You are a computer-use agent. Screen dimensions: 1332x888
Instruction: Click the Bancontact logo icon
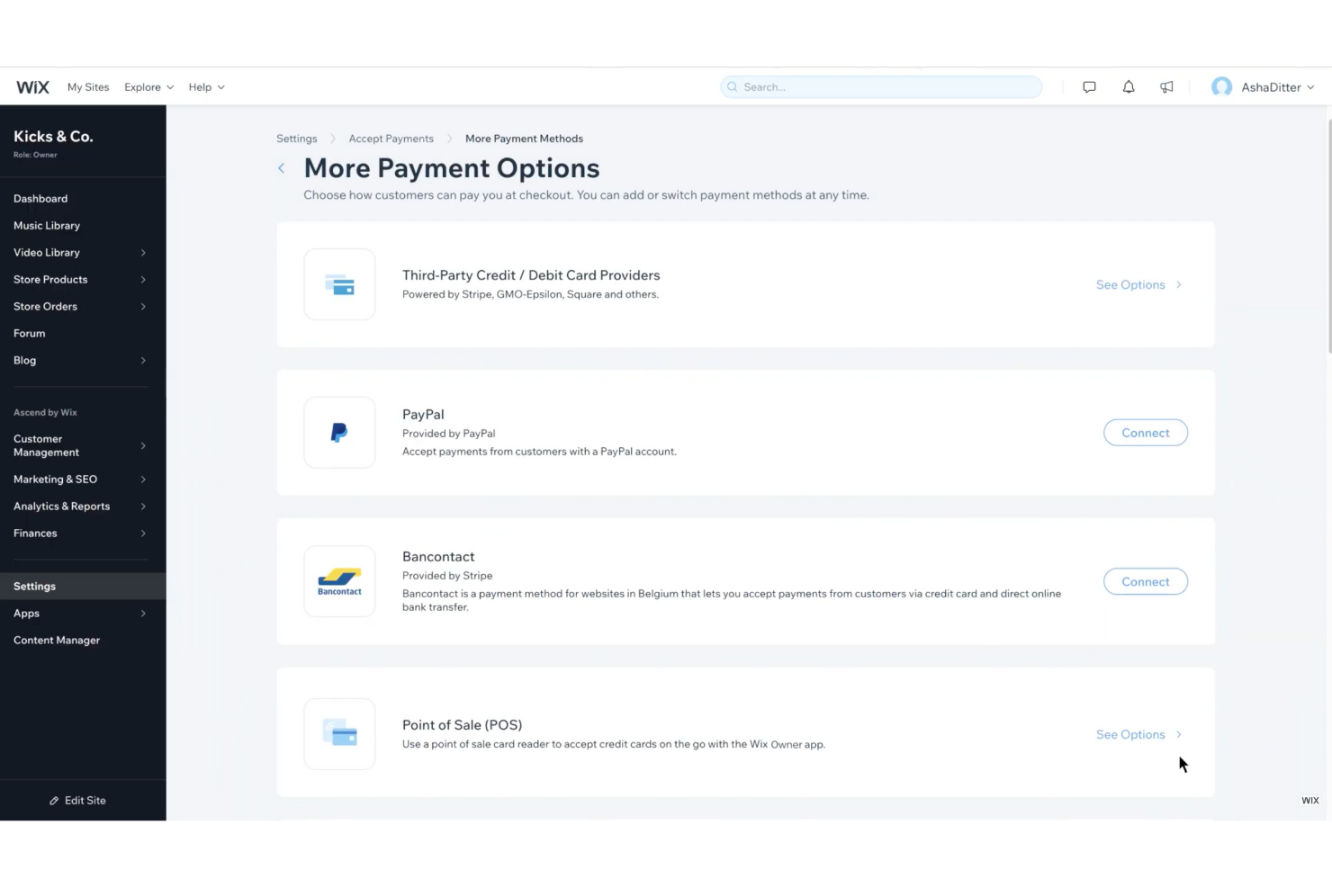click(x=339, y=580)
